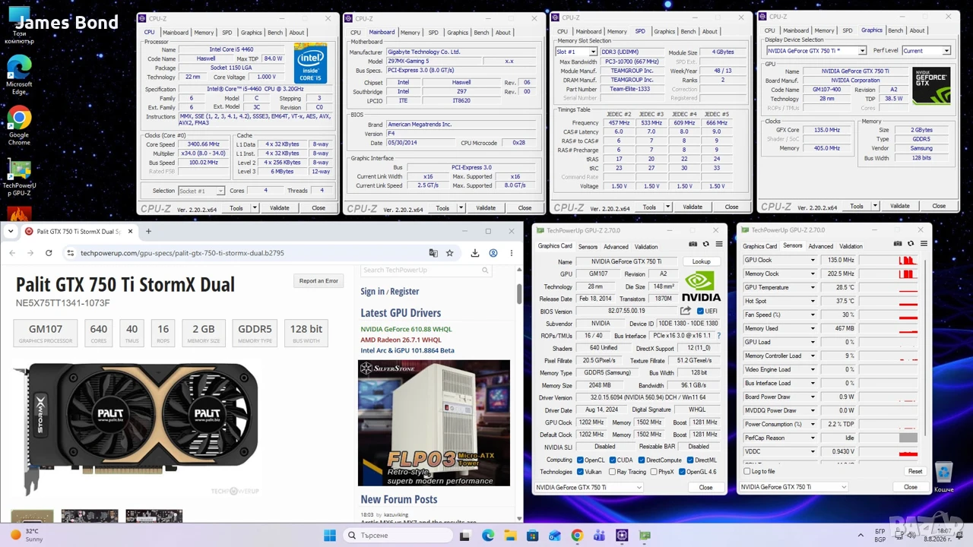973x547 pixels.
Task: Click the site information icon in address bar
Action: 70,253
